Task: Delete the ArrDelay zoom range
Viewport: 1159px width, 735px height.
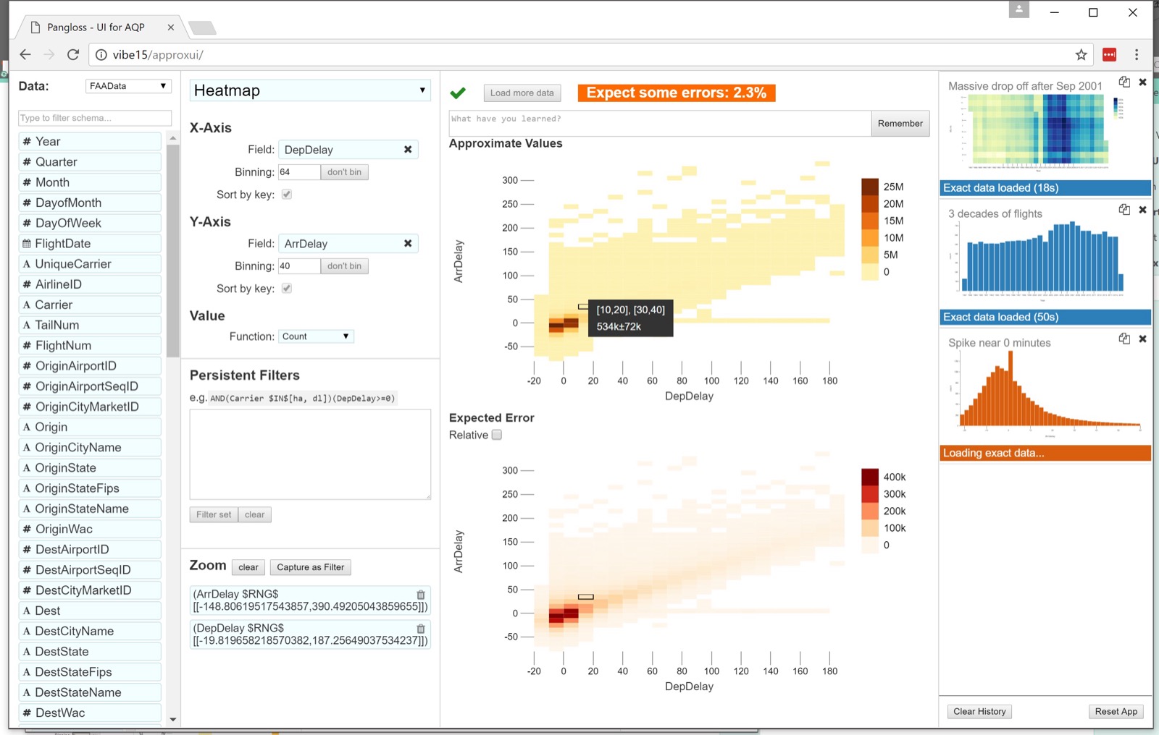Action: pos(420,595)
